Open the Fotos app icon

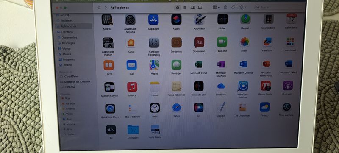(x=245, y=42)
